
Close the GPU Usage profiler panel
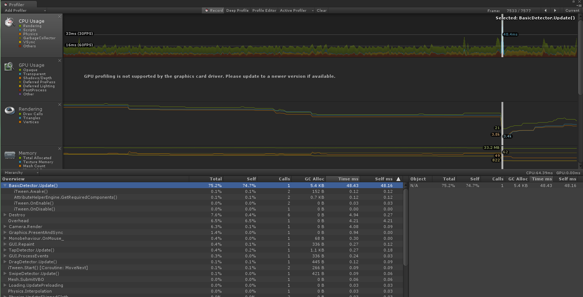(60, 60)
